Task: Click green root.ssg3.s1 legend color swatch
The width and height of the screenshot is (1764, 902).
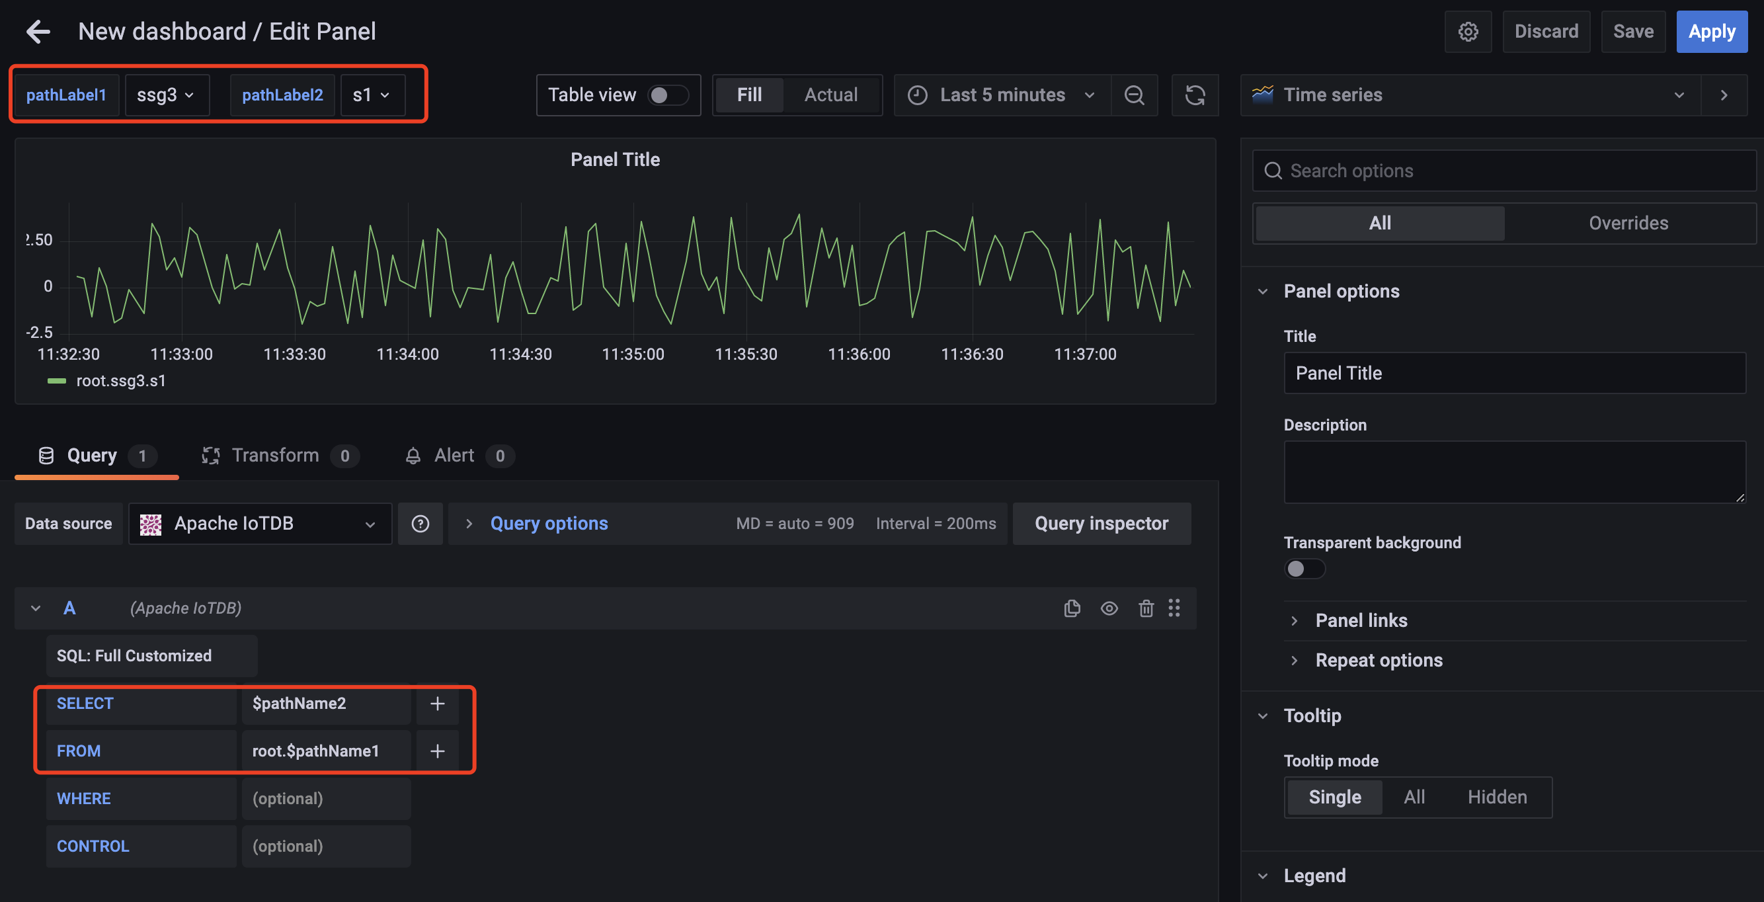Action: click(57, 381)
